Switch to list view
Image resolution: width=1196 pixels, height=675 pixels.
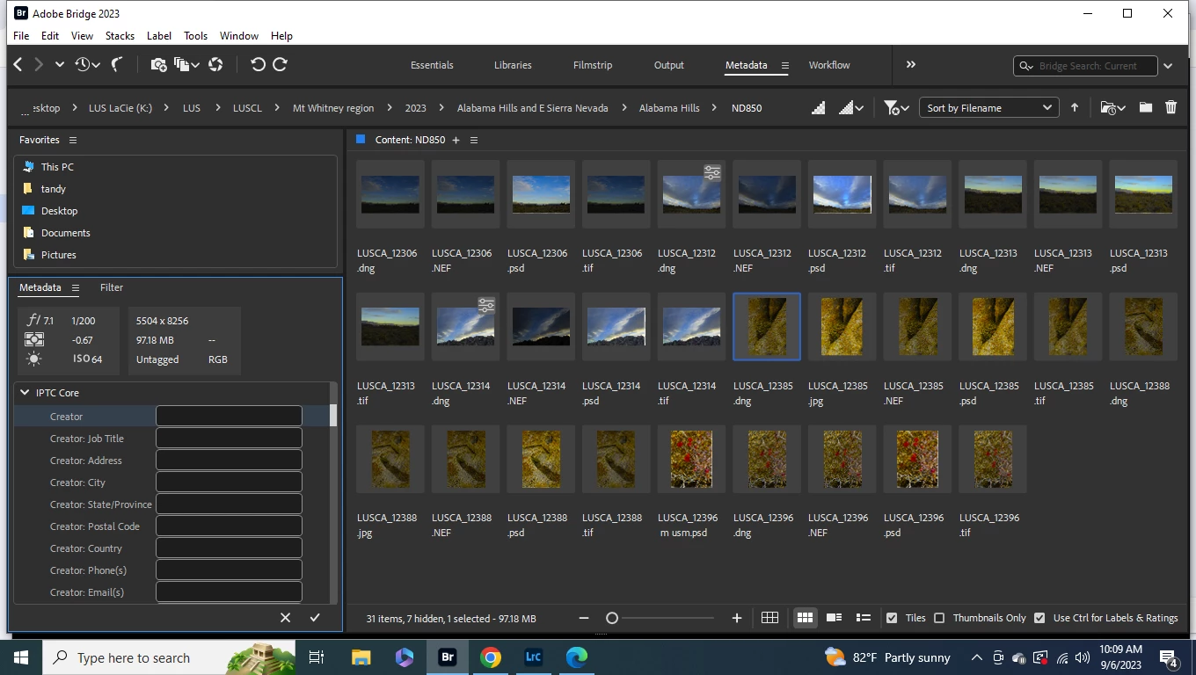tap(863, 618)
